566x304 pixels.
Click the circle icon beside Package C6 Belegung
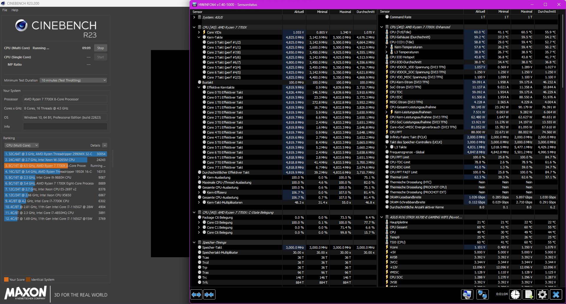200,217
